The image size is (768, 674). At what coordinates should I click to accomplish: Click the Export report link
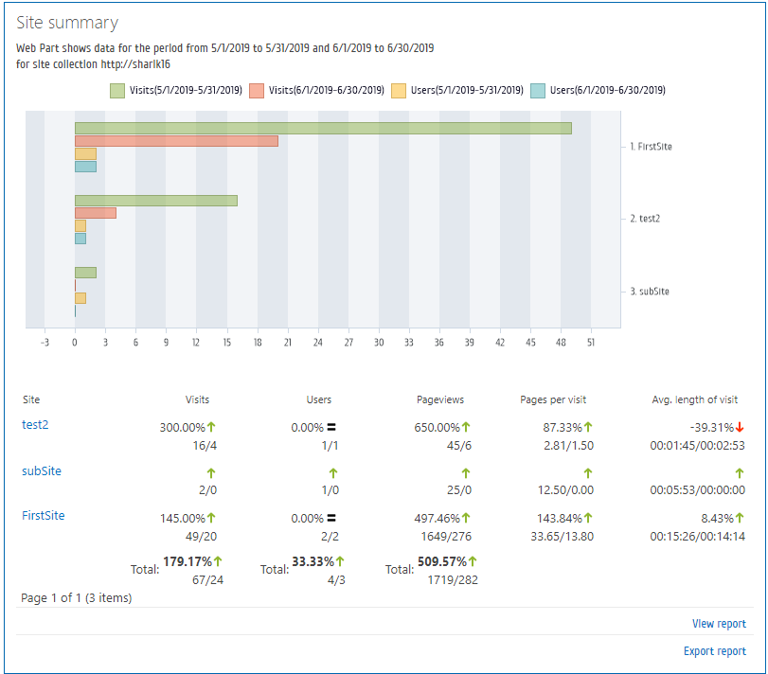coord(715,651)
